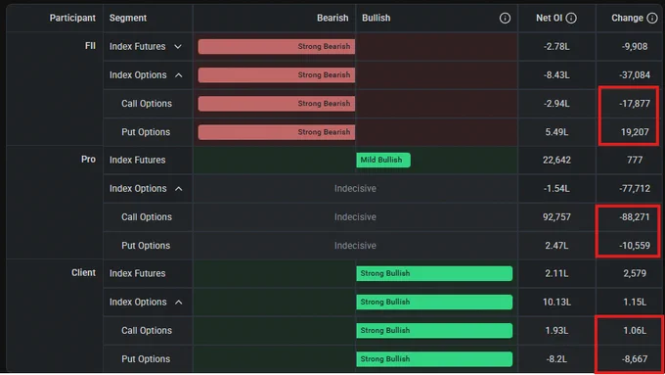Select Change value 19,207
The image size is (665, 375).
point(635,132)
